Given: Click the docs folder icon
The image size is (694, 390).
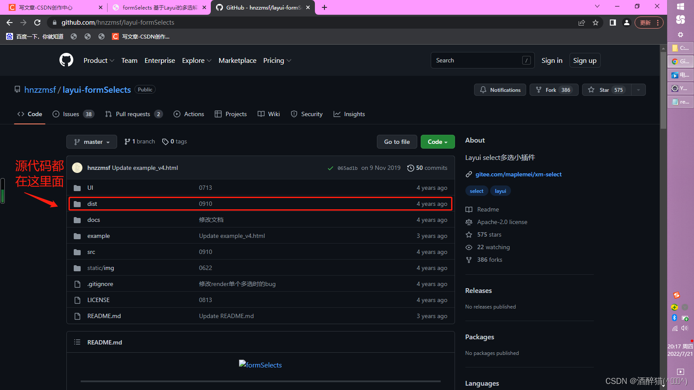Looking at the screenshot, I should pos(77,220).
